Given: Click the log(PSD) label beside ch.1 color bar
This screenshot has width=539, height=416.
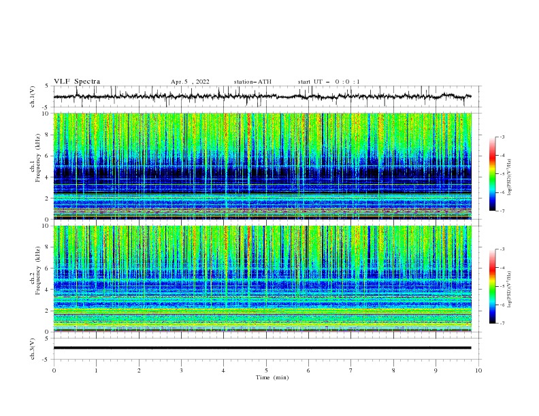Looking at the screenshot, I should pyautogui.click(x=510, y=177).
